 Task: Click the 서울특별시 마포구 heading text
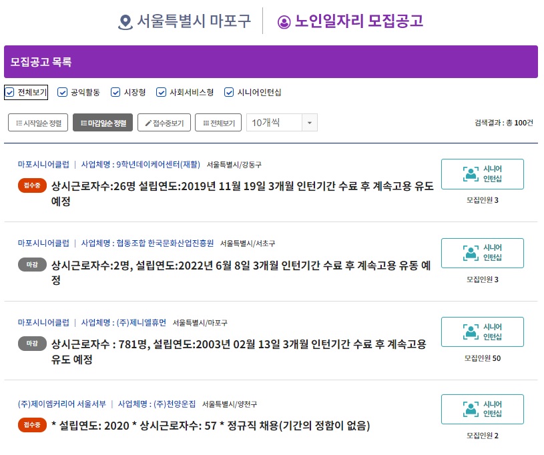click(194, 21)
